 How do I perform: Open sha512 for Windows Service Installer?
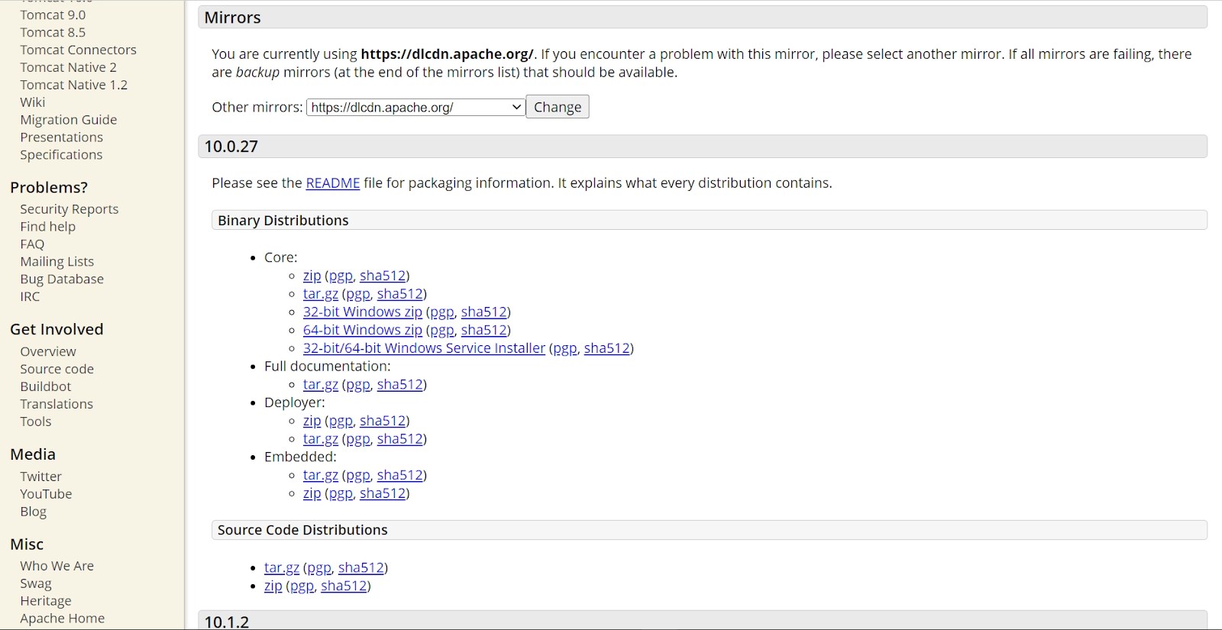coord(607,348)
